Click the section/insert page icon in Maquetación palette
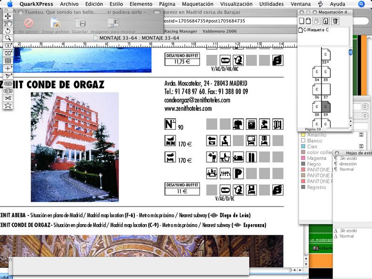This screenshot has height=279, width=372. [326, 21]
